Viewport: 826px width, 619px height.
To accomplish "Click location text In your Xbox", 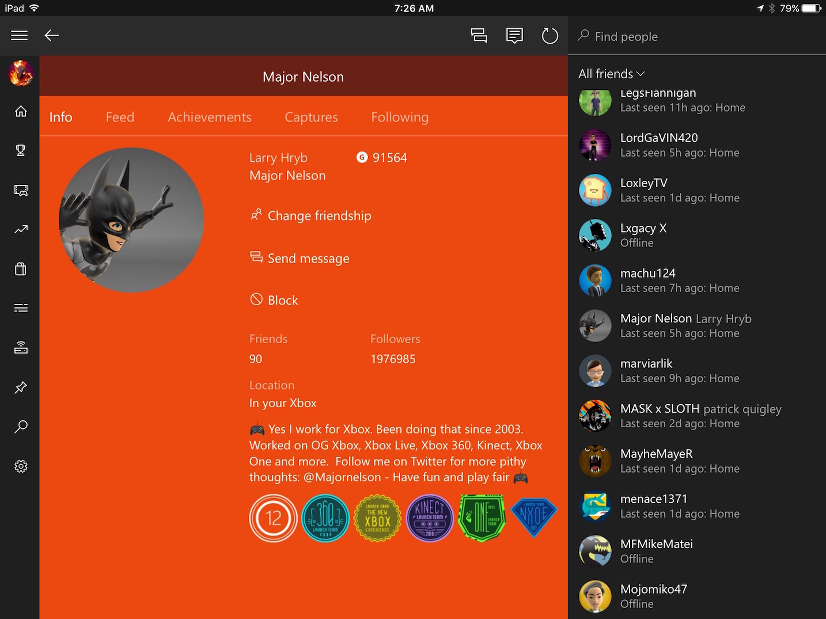I will 283,403.
